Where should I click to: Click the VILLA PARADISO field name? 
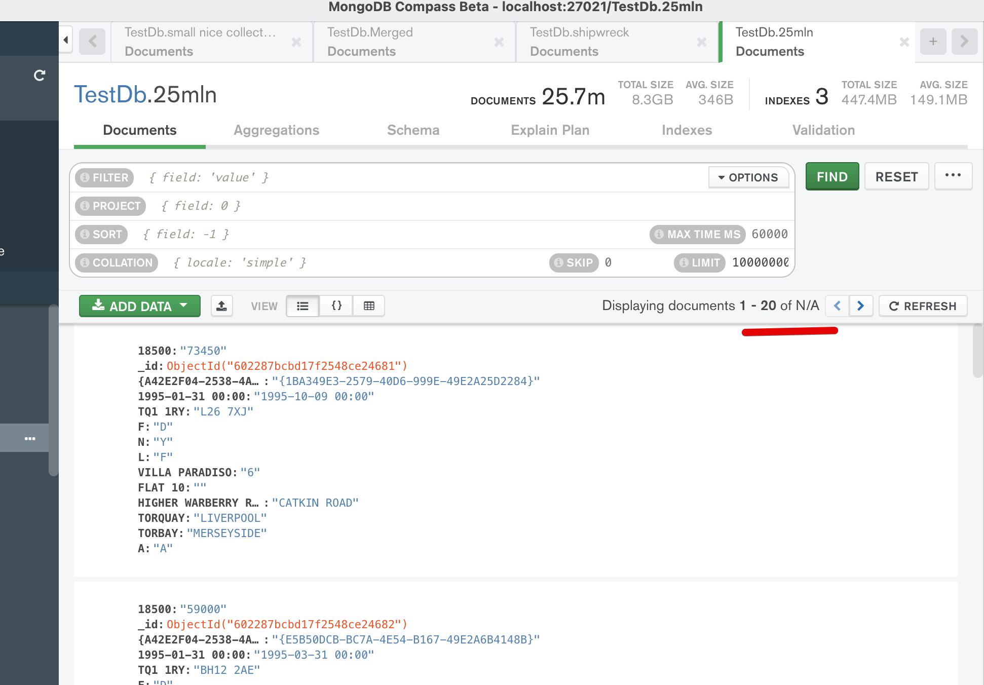point(185,472)
